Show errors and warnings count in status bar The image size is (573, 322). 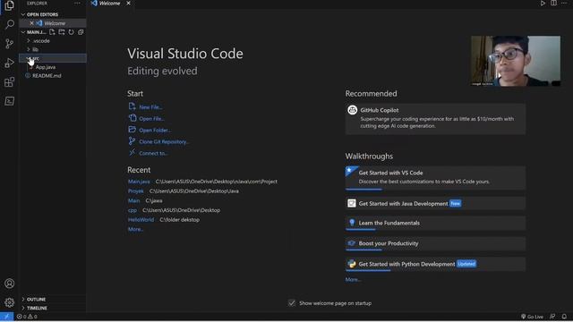(27, 317)
